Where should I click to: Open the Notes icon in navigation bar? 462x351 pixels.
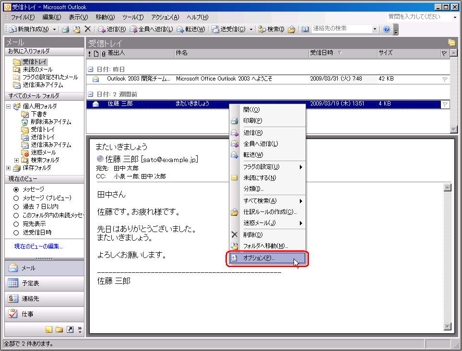tap(48, 329)
